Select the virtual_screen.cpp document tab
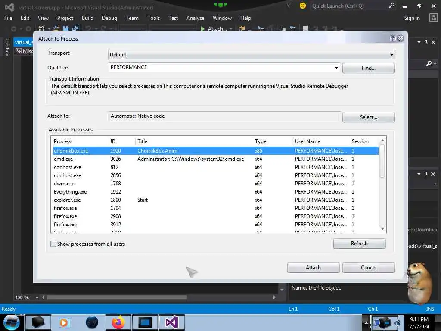This screenshot has height=331, width=441. [23, 42]
